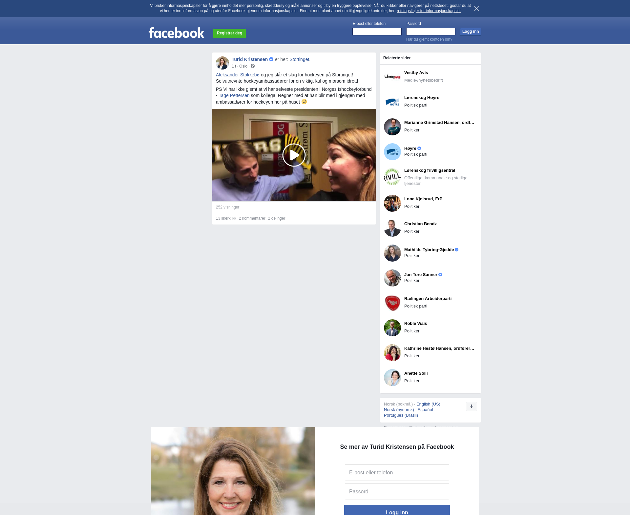The image size is (630, 515).
Task: Open Mathilde Tybring-Gjedde page name
Action: [429, 250]
